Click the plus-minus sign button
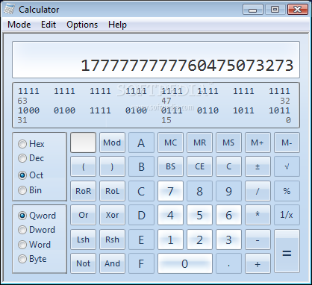This screenshot has width=312, height=285. click(258, 166)
